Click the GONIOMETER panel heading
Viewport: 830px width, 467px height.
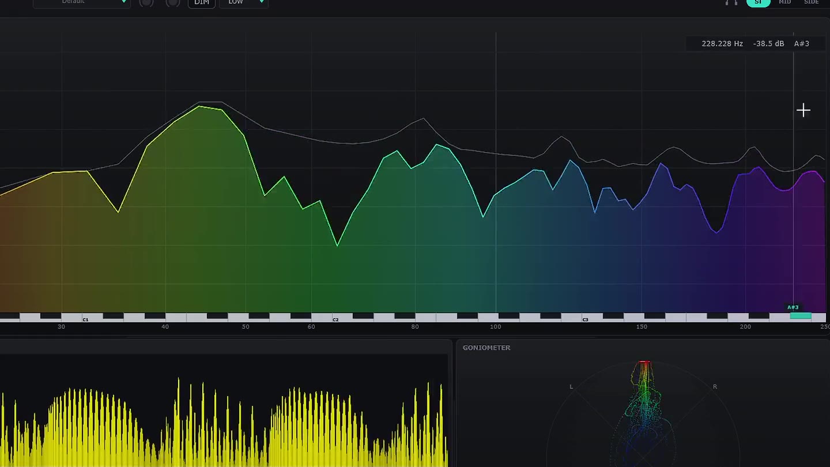[486, 348]
